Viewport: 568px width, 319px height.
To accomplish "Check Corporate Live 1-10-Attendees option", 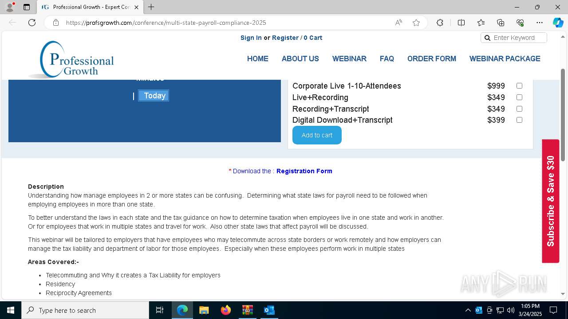I will (x=519, y=86).
